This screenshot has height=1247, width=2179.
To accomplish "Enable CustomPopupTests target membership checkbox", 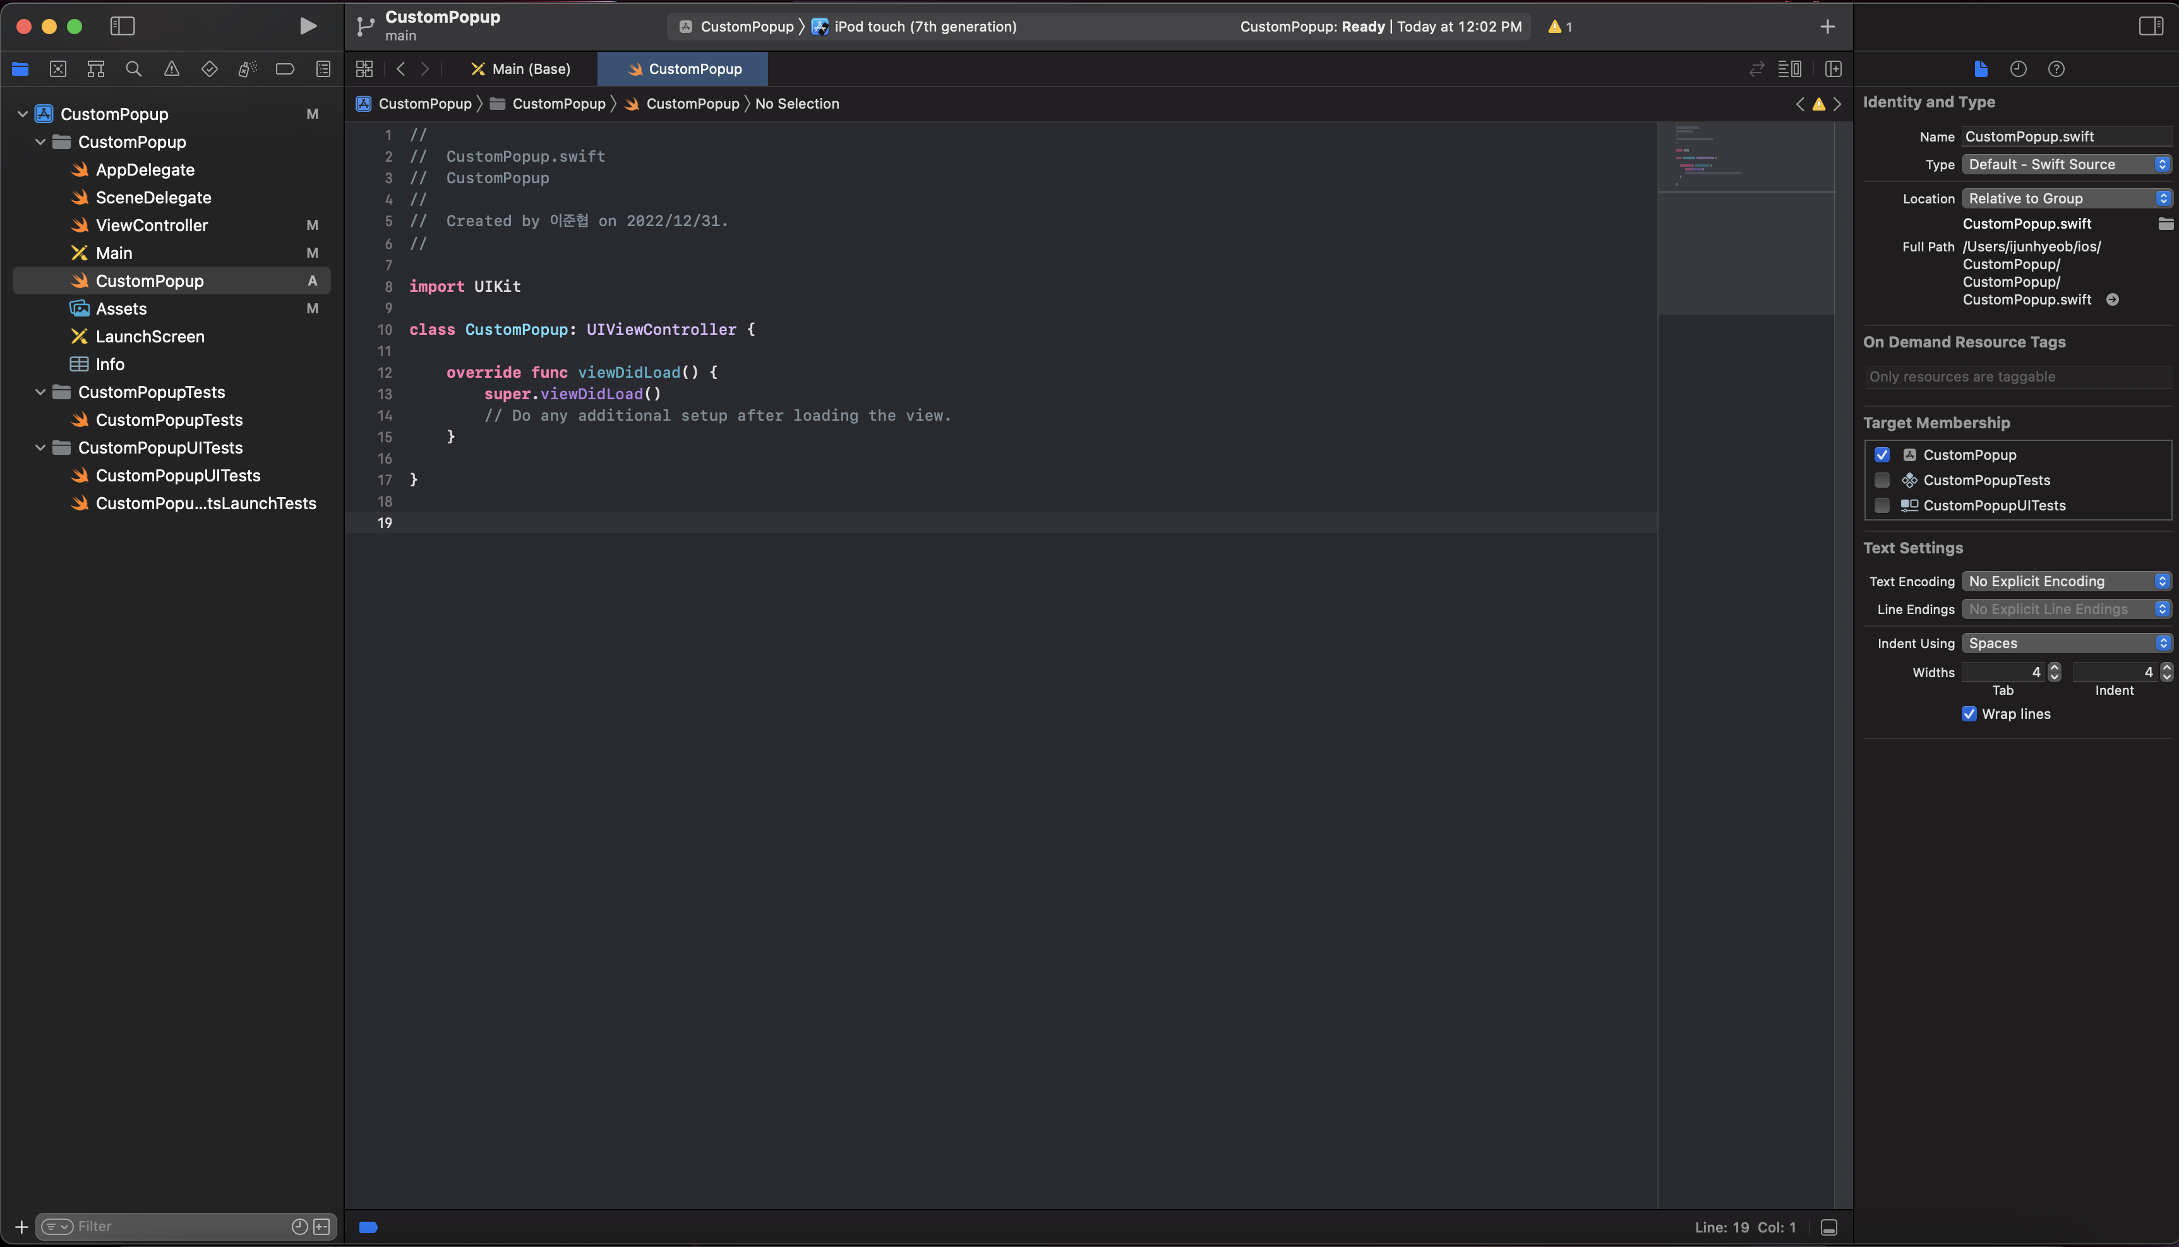I will pos(1881,479).
